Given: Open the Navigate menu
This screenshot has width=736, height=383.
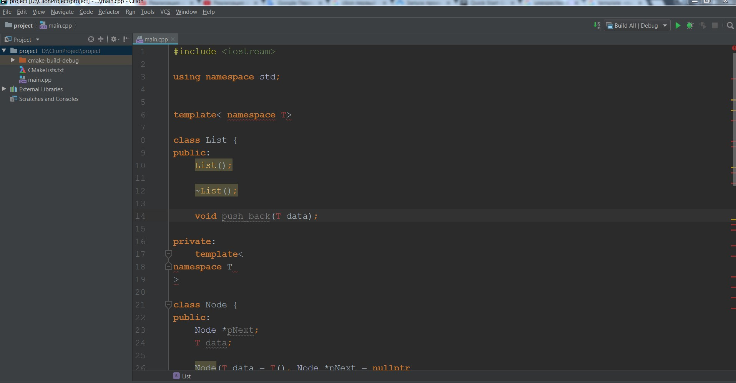Looking at the screenshot, I should 62,12.
